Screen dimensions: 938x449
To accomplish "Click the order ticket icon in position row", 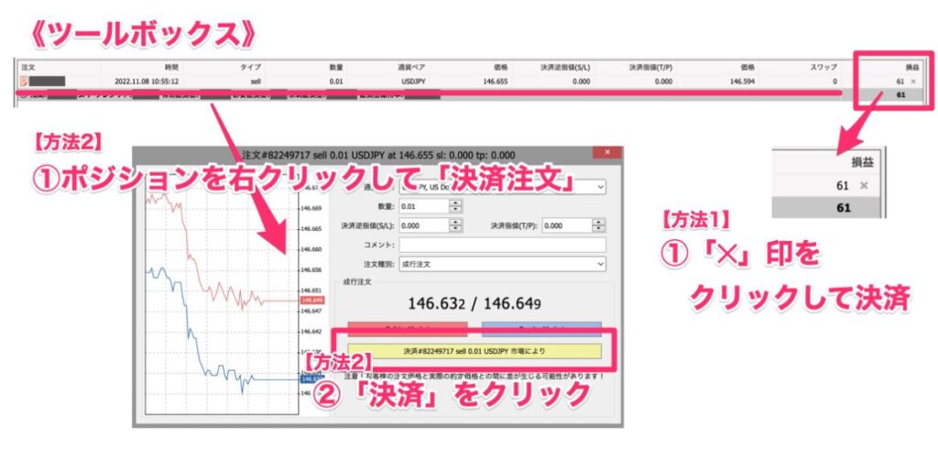I will pyautogui.click(x=23, y=82).
